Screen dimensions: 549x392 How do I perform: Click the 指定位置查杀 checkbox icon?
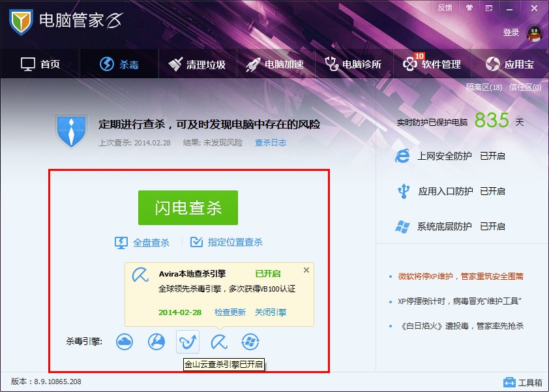tap(196, 242)
